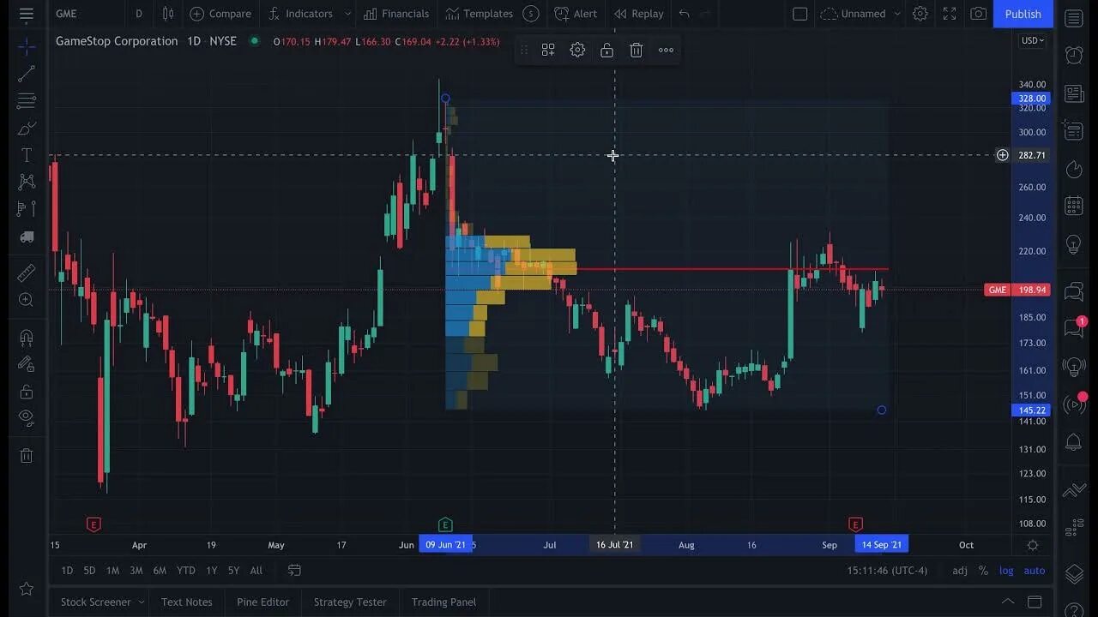
Task: Start bar Replay mode
Action: (x=639, y=14)
